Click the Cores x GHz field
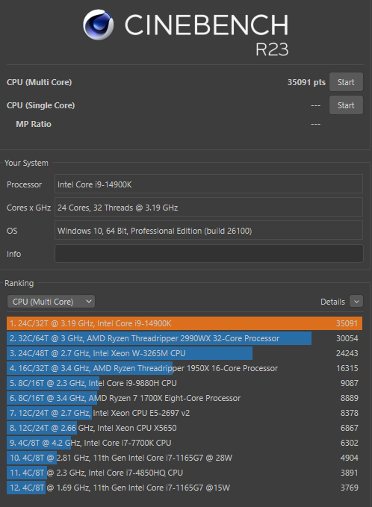 (x=209, y=208)
